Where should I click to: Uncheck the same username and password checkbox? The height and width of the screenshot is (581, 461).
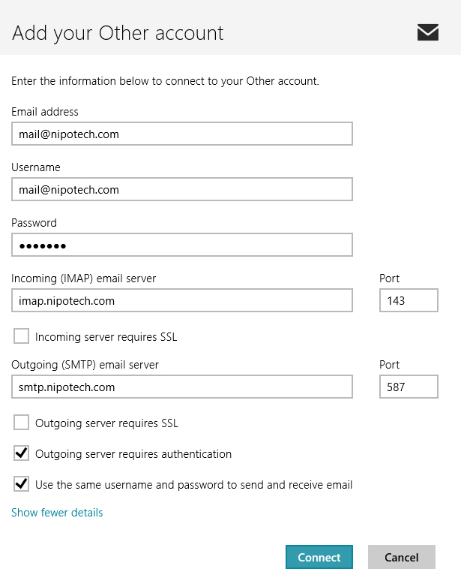click(21, 484)
